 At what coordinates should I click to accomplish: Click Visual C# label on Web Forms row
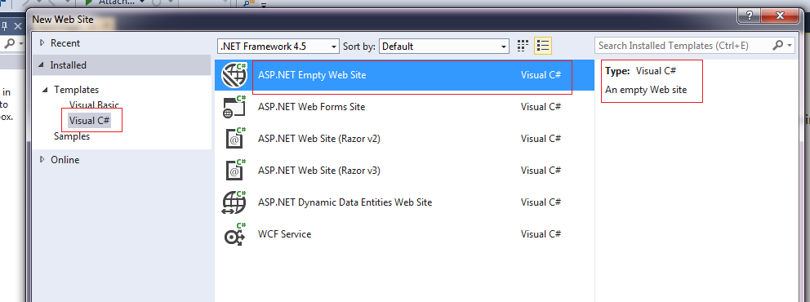click(541, 107)
